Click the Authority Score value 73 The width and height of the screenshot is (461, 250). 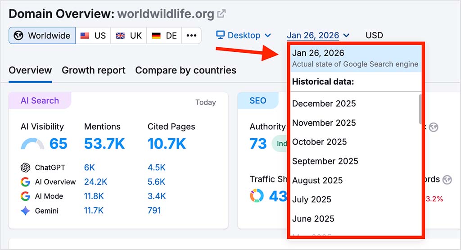tap(258, 144)
